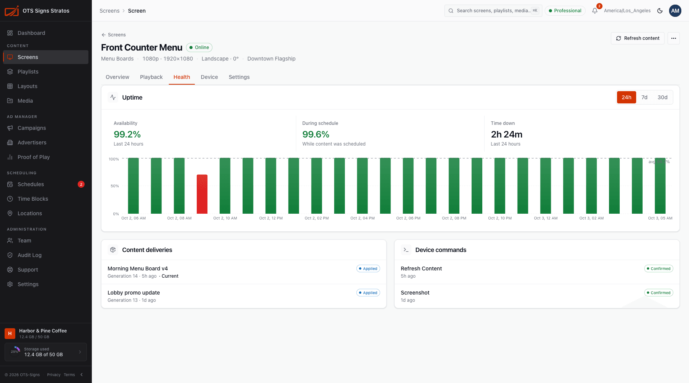Viewport: 689px width, 383px height.
Task: Click the America/Los_Angeles timezone label
Action: (627, 11)
